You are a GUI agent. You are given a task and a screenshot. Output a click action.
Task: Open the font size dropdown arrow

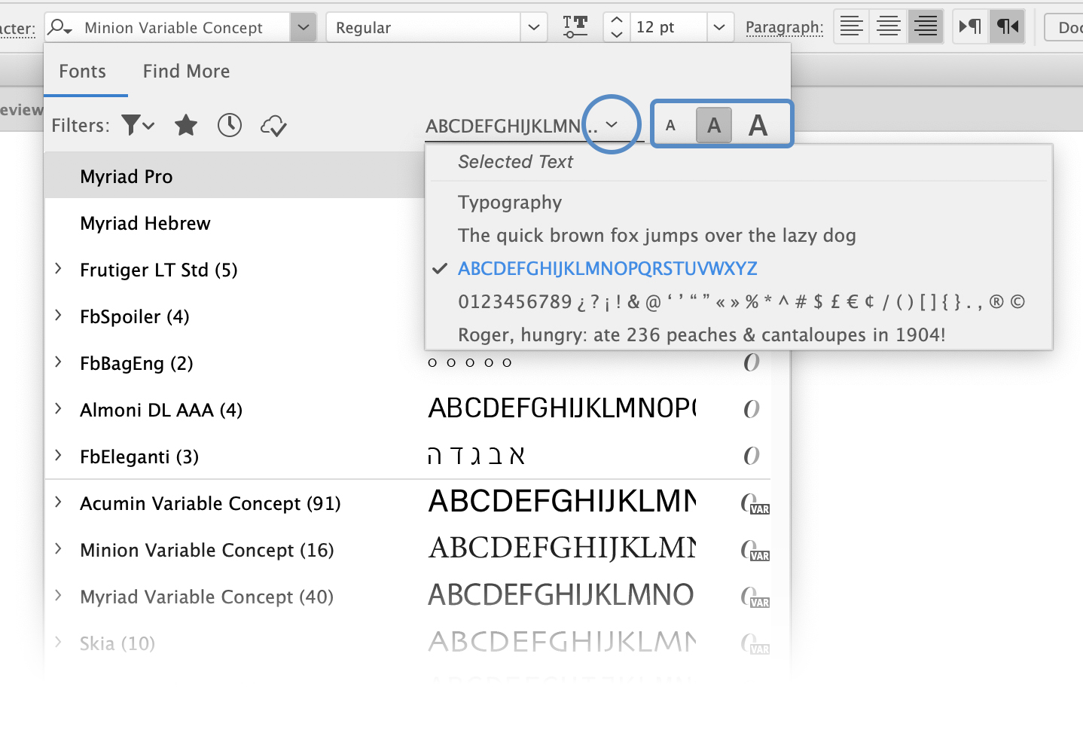point(719,28)
